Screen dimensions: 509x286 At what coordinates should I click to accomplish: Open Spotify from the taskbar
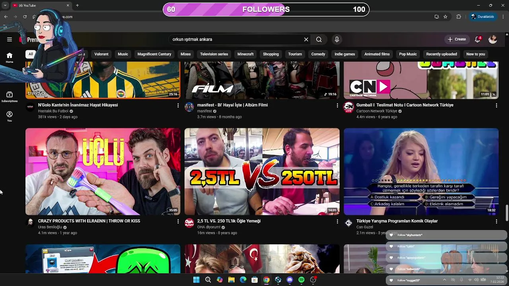[301, 280]
